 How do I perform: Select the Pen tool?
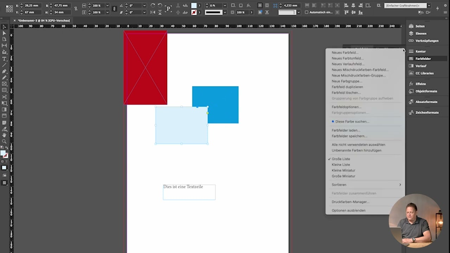point(4,71)
